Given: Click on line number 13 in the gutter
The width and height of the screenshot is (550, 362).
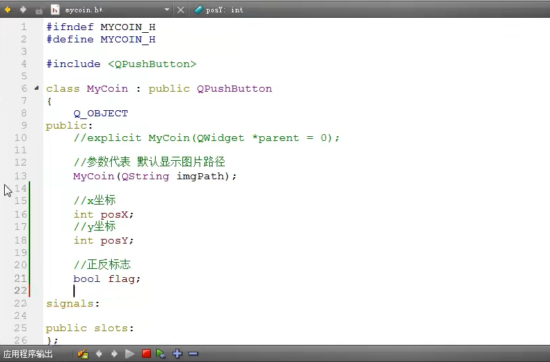Looking at the screenshot, I should tap(21, 176).
